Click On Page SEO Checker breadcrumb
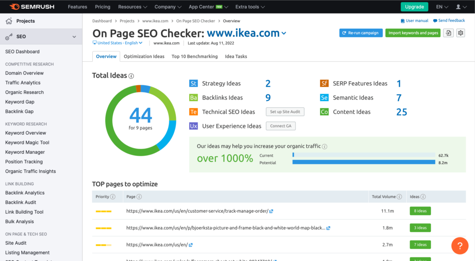The image size is (475, 261). (196, 21)
